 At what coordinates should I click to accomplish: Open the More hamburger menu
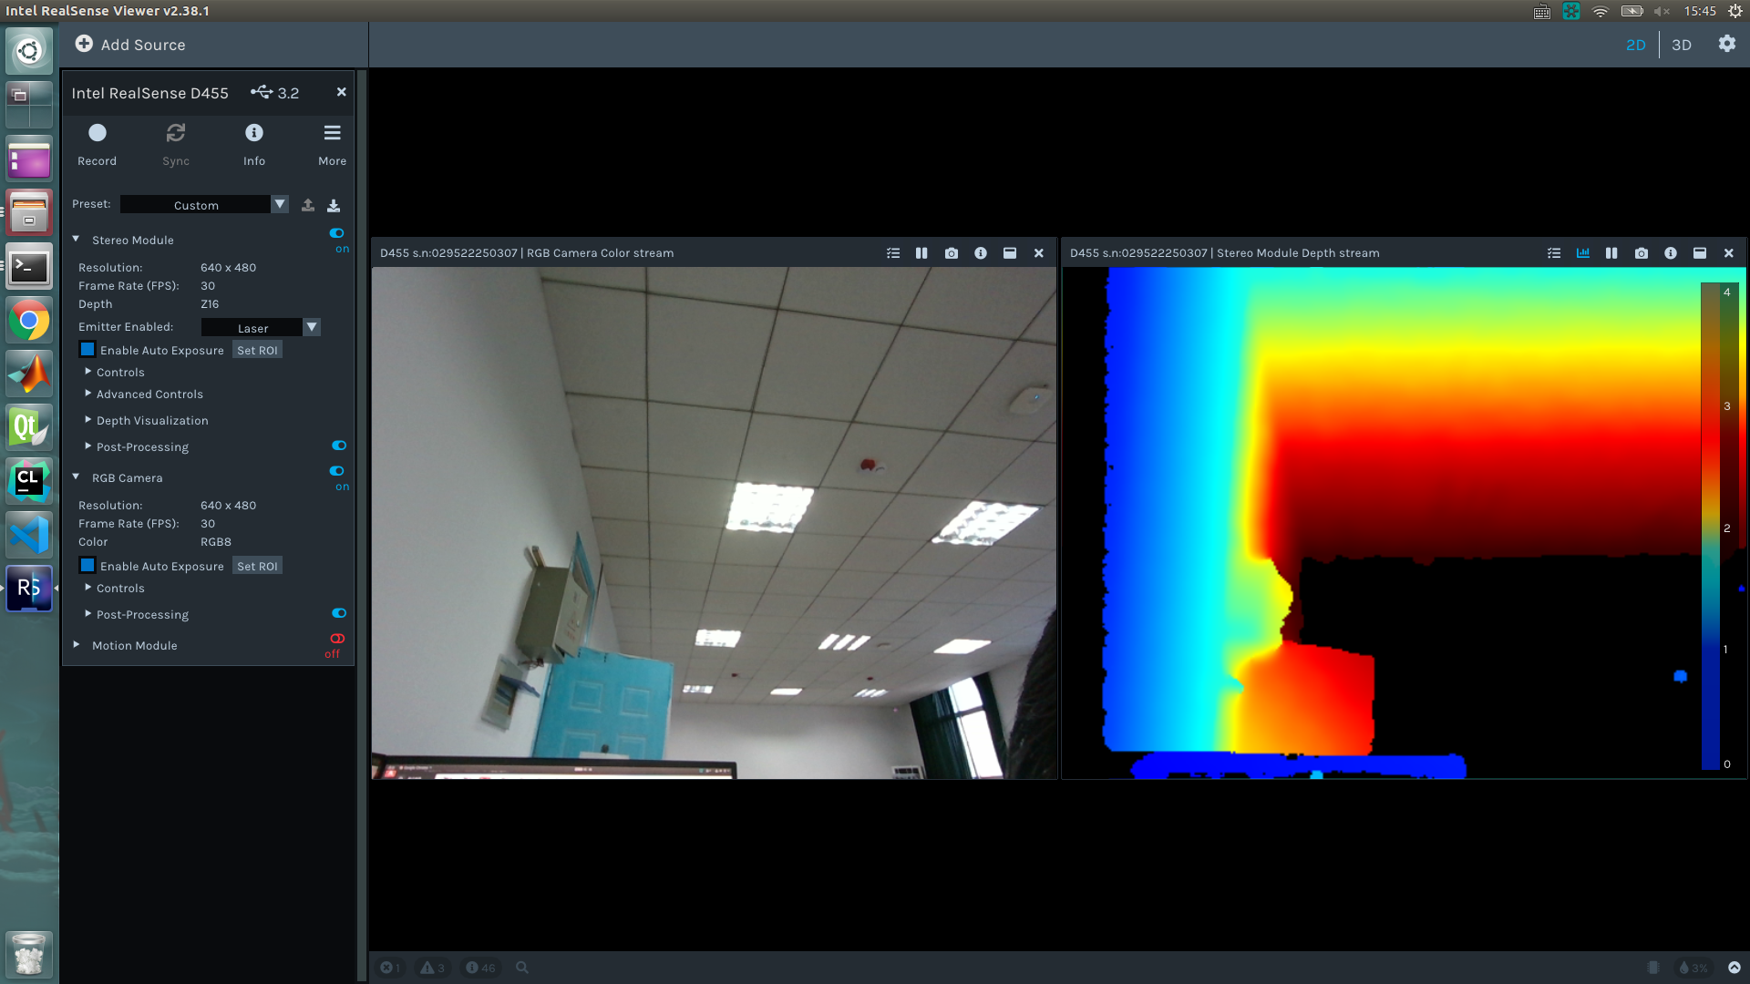333,133
